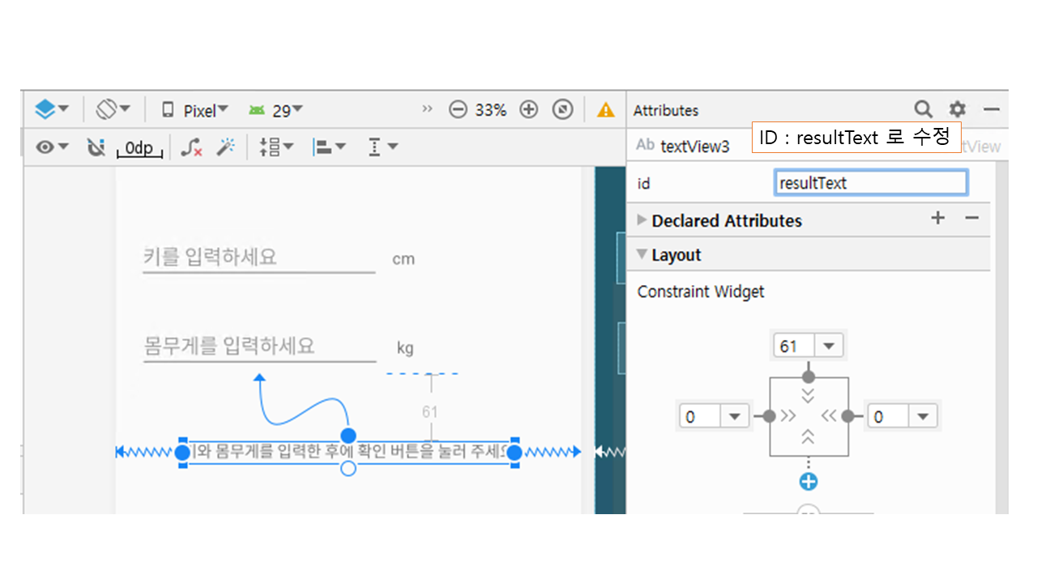Show layout warnings via the yellow triangle
Image resolution: width=1037 pixels, height=583 pixels.
(605, 110)
